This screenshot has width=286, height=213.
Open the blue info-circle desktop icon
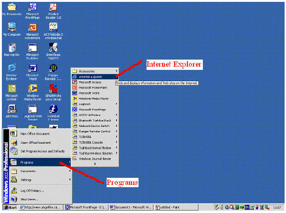click(x=53, y=113)
